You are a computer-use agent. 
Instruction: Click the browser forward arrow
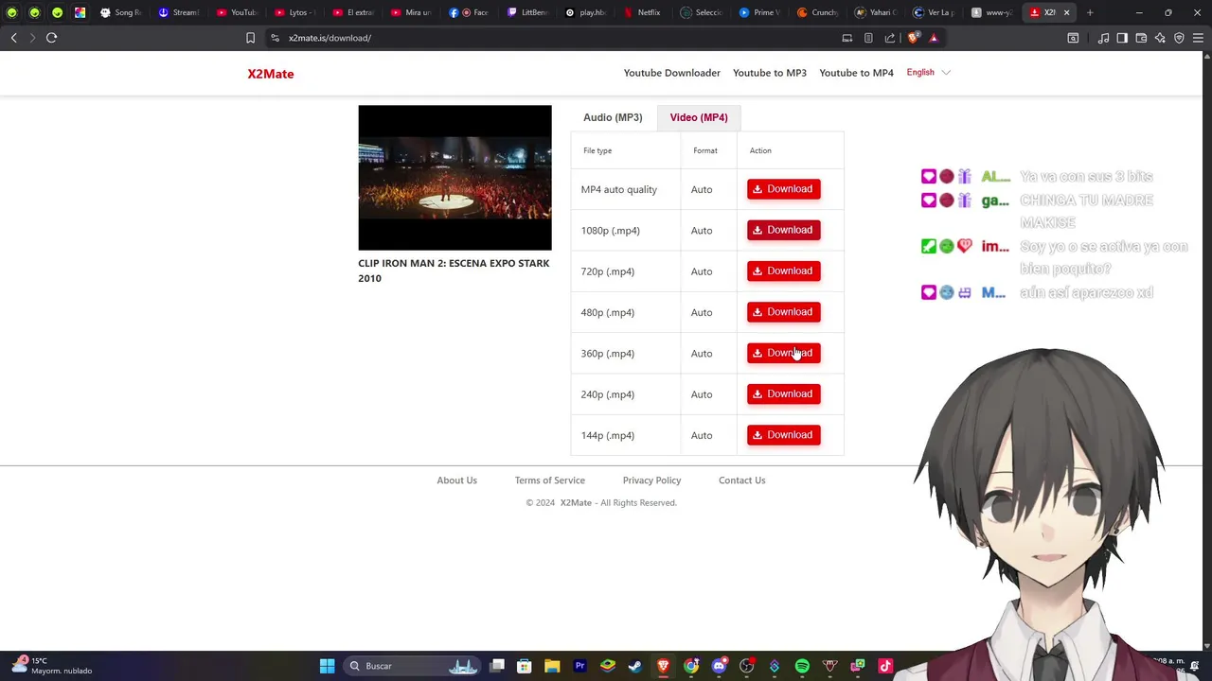[x=32, y=38]
